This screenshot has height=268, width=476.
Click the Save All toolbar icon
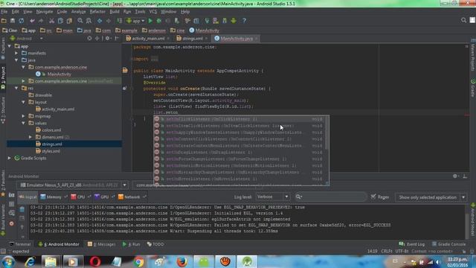tap(13, 21)
